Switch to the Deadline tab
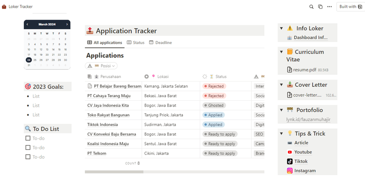The image size is (365, 183). 161,42
